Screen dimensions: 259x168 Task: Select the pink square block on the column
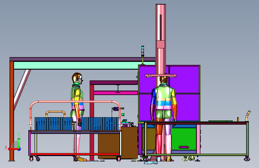pyautogui.click(x=161, y=44)
